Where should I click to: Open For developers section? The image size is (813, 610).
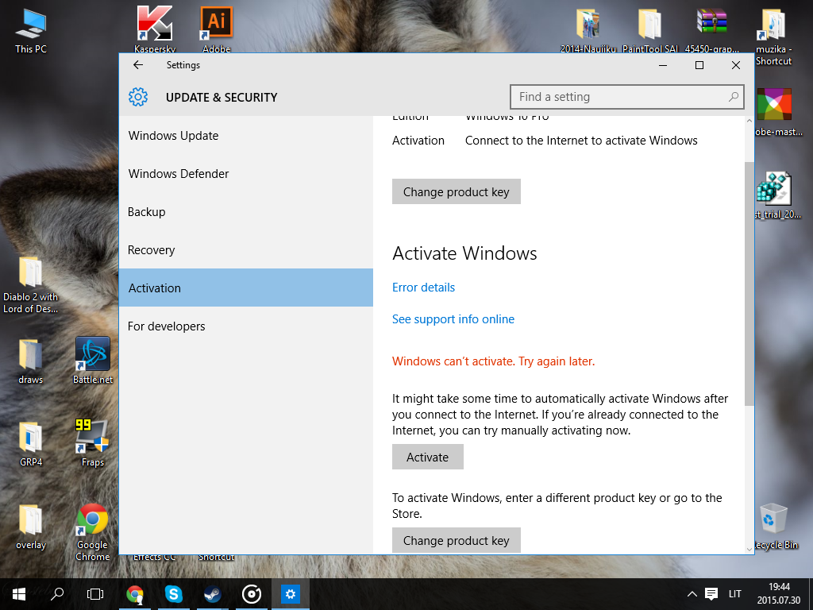[246, 326]
